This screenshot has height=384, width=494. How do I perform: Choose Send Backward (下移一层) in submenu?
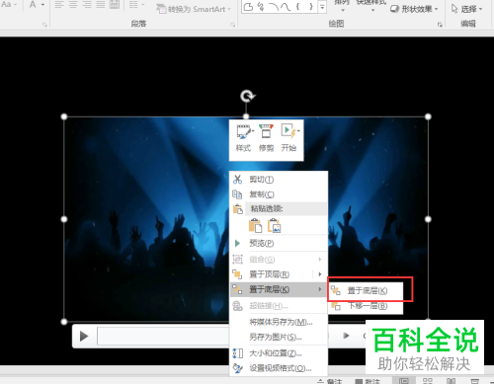[366, 306]
